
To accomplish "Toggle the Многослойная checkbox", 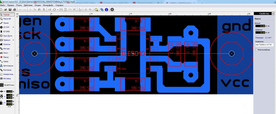I will click(x=256, y=50).
